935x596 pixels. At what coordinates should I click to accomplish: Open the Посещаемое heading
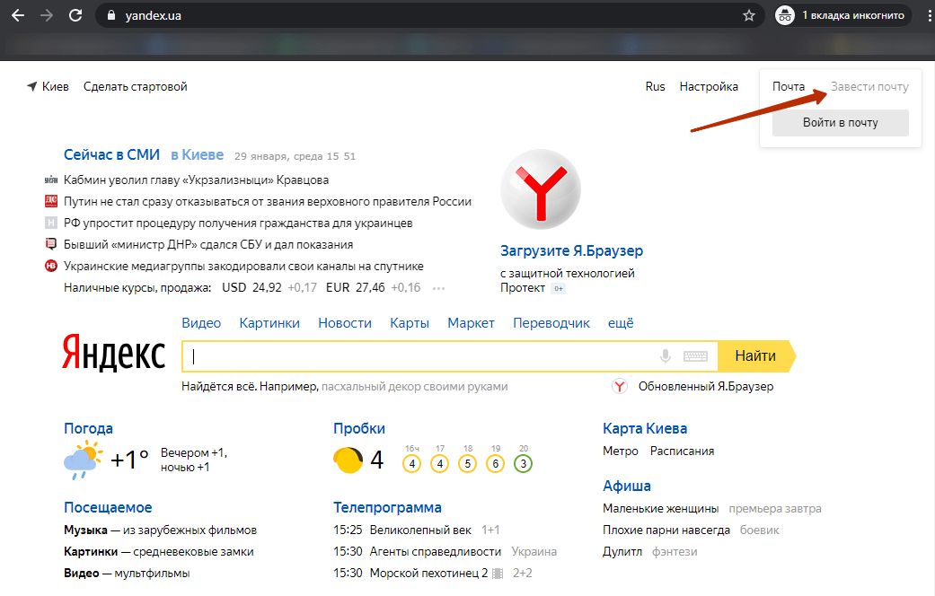[x=108, y=507]
